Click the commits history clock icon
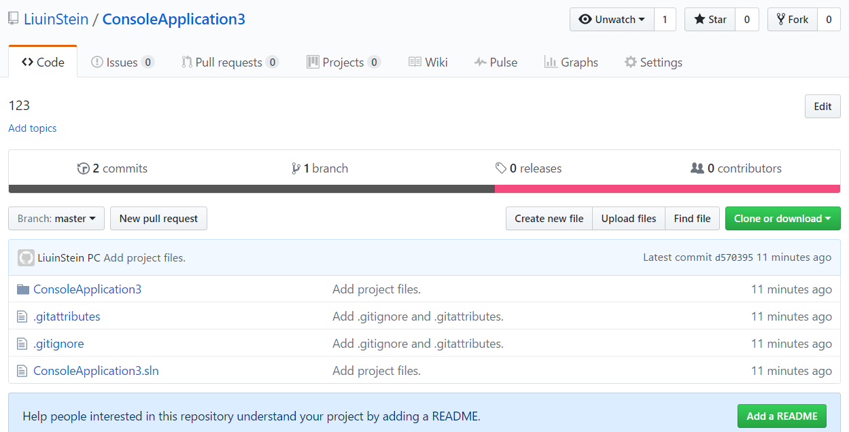849x432 pixels. pos(84,168)
